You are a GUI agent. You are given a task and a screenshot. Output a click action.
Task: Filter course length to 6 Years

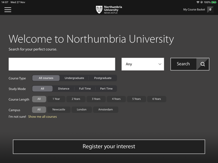(x=156, y=99)
